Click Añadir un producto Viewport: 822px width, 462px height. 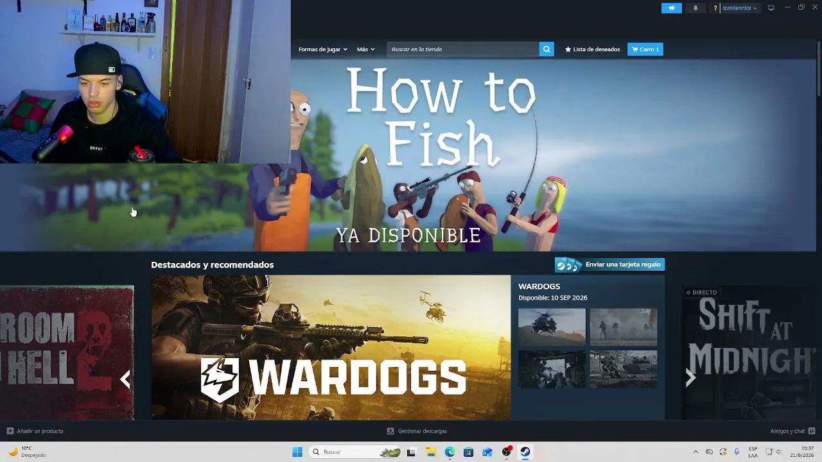pyautogui.click(x=35, y=431)
